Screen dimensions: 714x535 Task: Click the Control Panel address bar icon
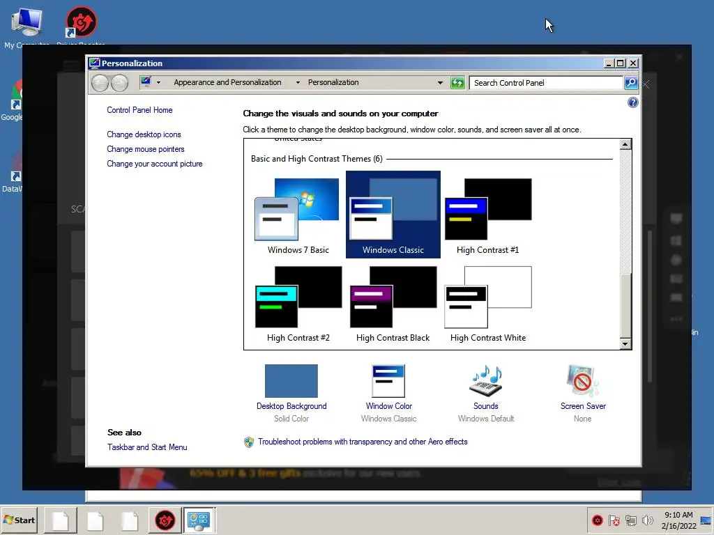[146, 82]
